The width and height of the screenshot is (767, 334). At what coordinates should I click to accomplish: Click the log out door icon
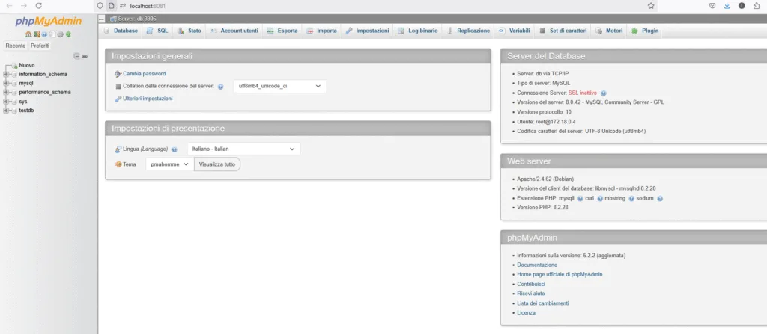37,34
